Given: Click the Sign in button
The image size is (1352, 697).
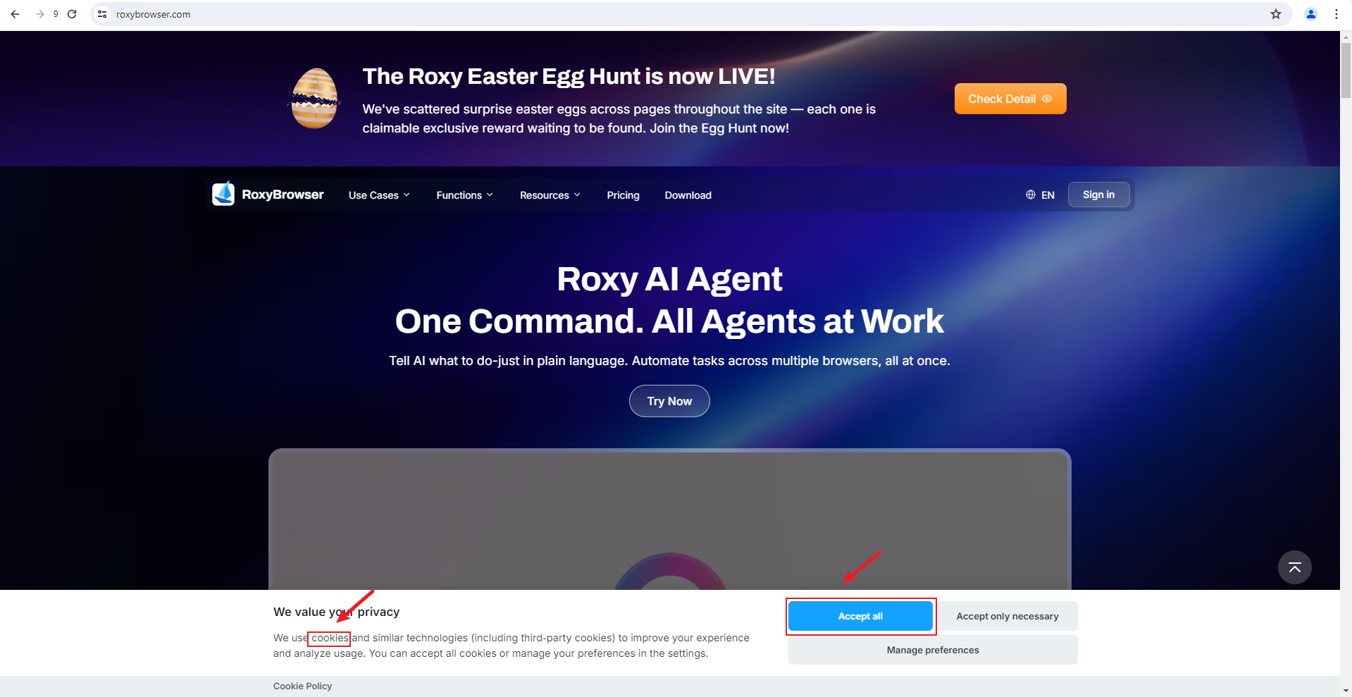Looking at the screenshot, I should tap(1098, 195).
